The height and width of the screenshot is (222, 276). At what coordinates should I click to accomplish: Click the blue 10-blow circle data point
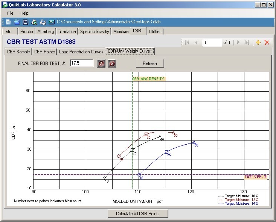coord(139,175)
